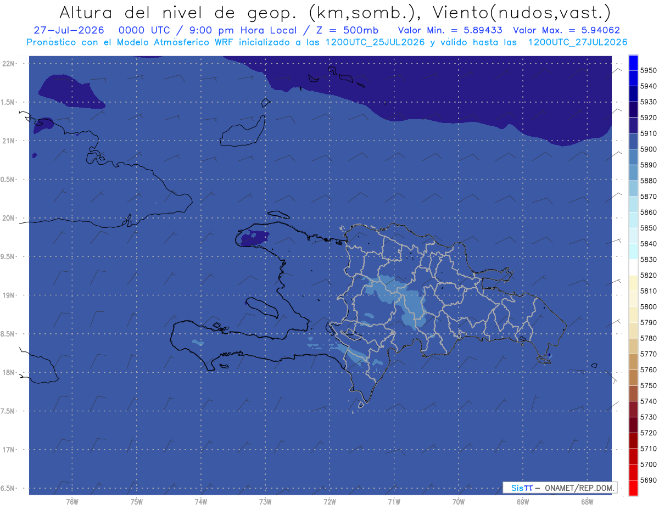The height and width of the screenshot is (509, 659).
Task: Click the red swatch below 5690
Action: point(633,488)
